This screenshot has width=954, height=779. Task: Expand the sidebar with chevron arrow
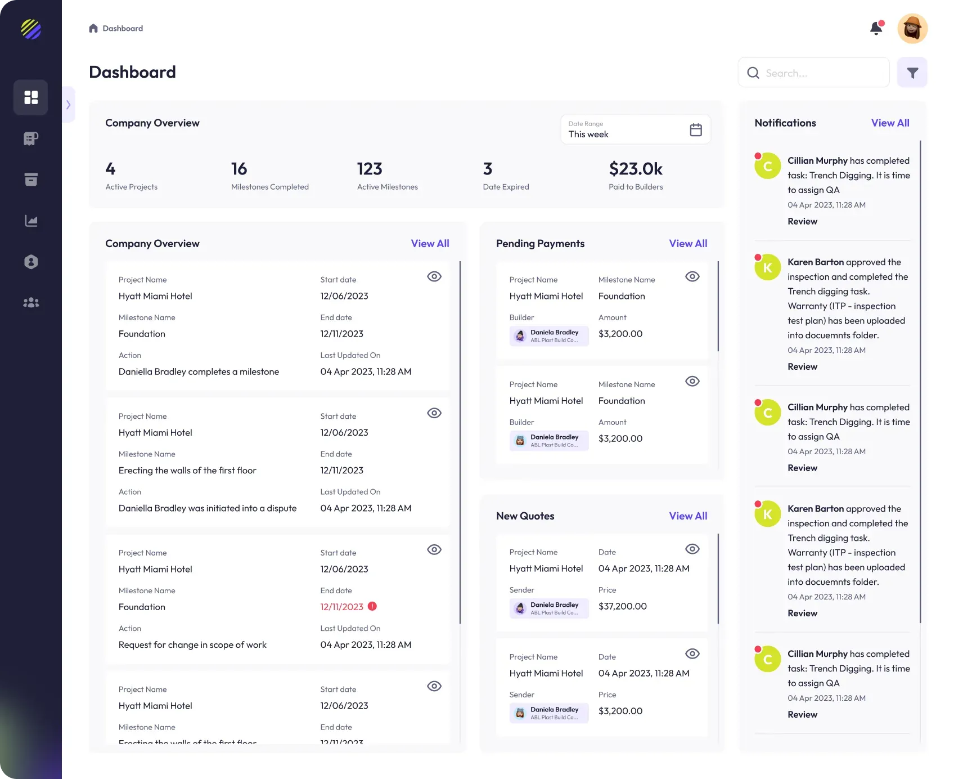point(68,105)
